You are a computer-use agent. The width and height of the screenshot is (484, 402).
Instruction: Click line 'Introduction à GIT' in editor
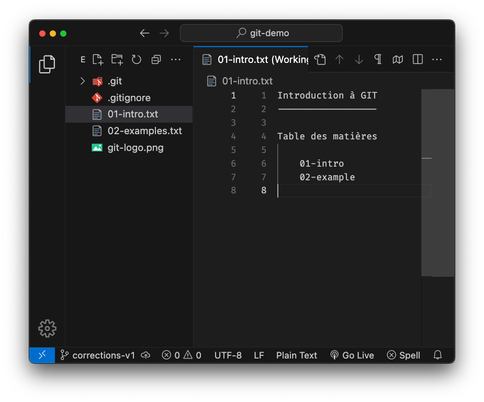[x=327, y=95]
